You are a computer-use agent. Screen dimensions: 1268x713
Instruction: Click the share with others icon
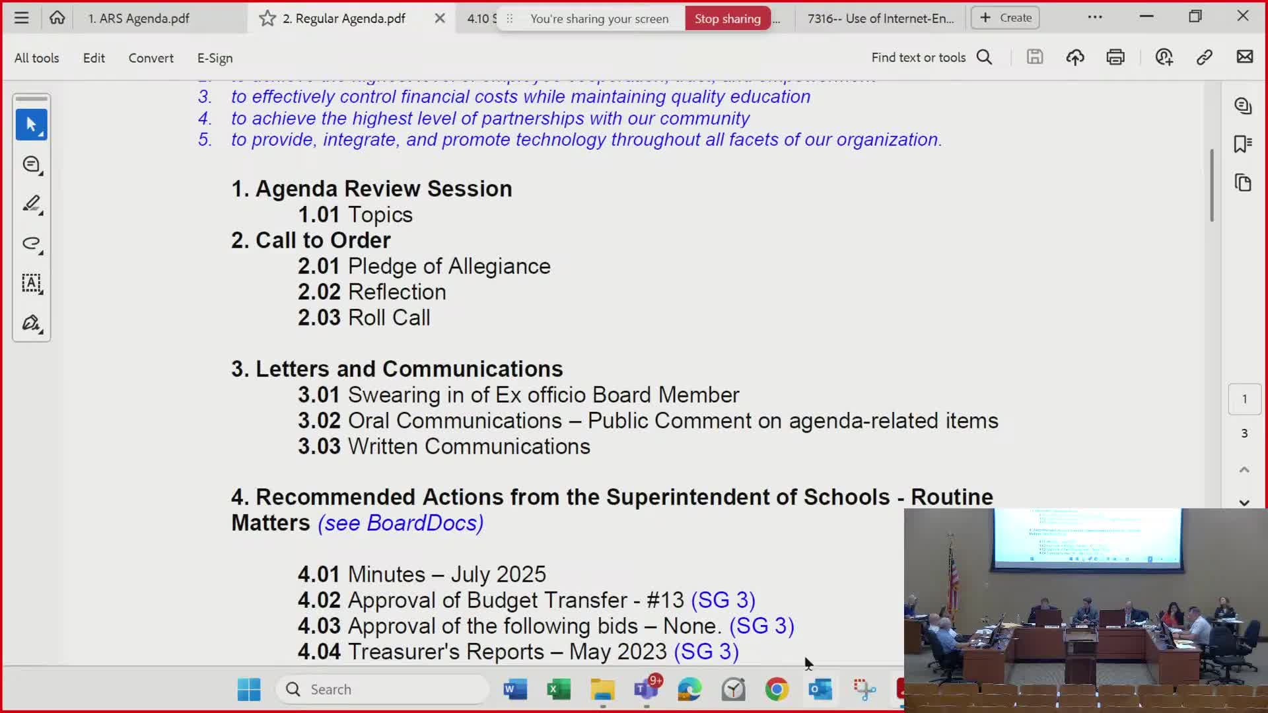pos(1164,57)
